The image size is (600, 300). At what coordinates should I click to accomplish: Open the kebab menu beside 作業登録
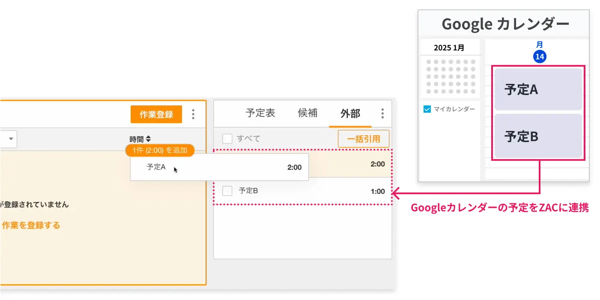[x=193, y=114]
